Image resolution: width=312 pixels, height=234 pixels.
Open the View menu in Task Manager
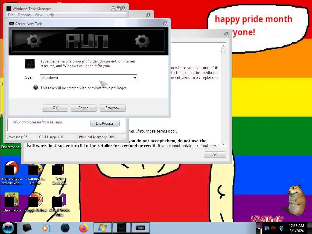[x=38, y=15]
